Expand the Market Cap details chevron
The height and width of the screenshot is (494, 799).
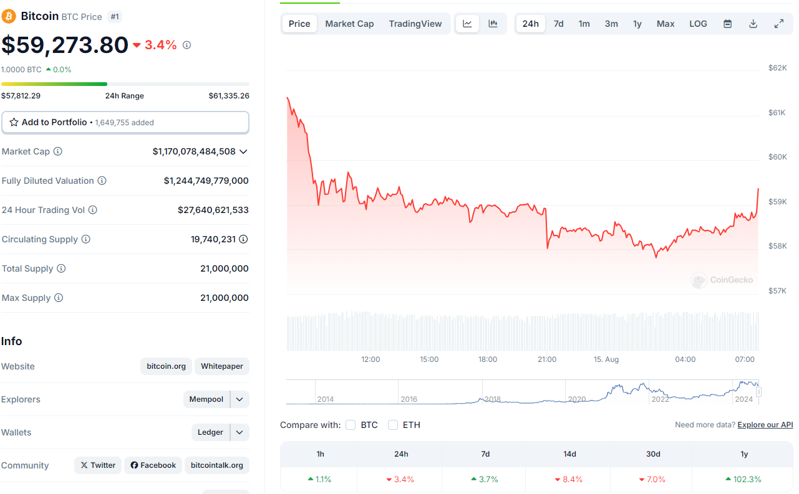click(x=243, y=151)
